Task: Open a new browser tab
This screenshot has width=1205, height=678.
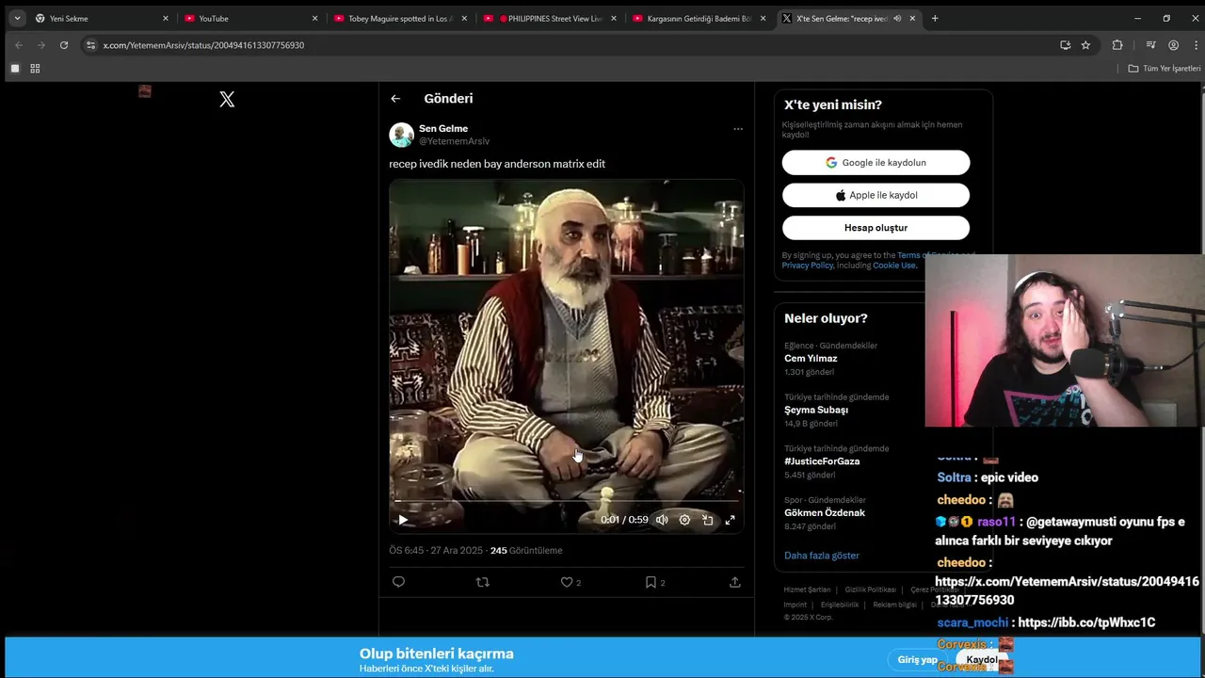Action: [935, 18]
